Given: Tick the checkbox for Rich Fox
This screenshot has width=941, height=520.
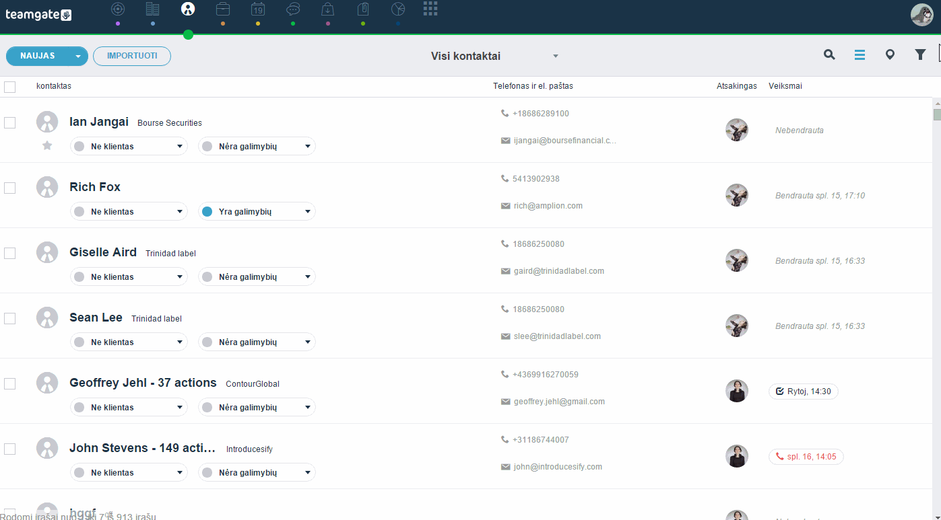Looking at the screenshot, I should pos(9,188).
